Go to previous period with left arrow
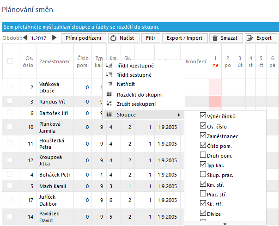 click(x=25, y=37)
